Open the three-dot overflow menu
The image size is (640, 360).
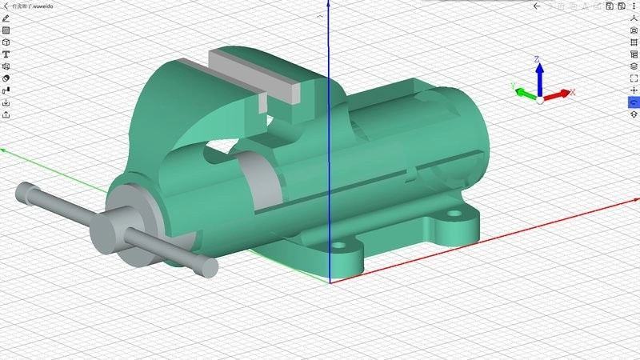(x=634, y=6)
